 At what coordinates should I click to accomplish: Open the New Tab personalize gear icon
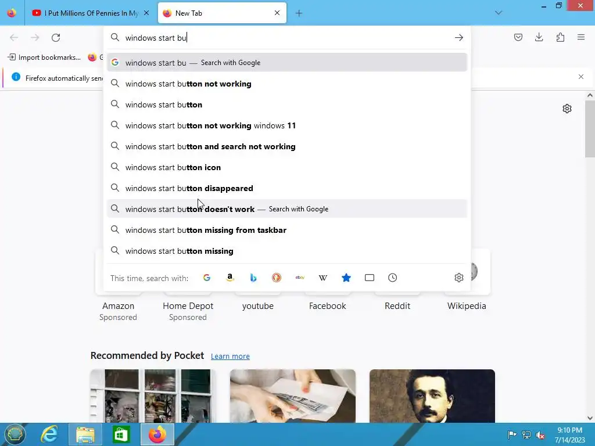pos(567,109)
